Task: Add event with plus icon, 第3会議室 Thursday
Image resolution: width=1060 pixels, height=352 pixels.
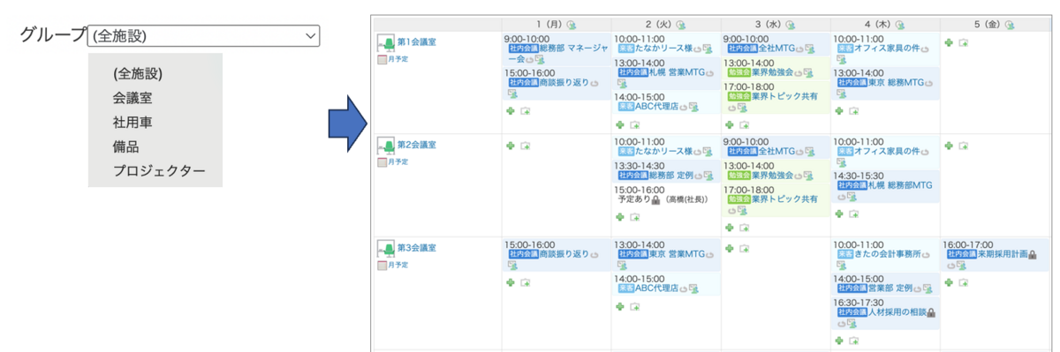Action: pos(839,340)
